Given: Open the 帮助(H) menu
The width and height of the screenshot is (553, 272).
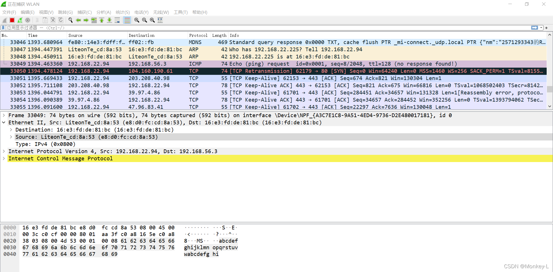Looking at the screenshot, I should [x=200, y=12].
